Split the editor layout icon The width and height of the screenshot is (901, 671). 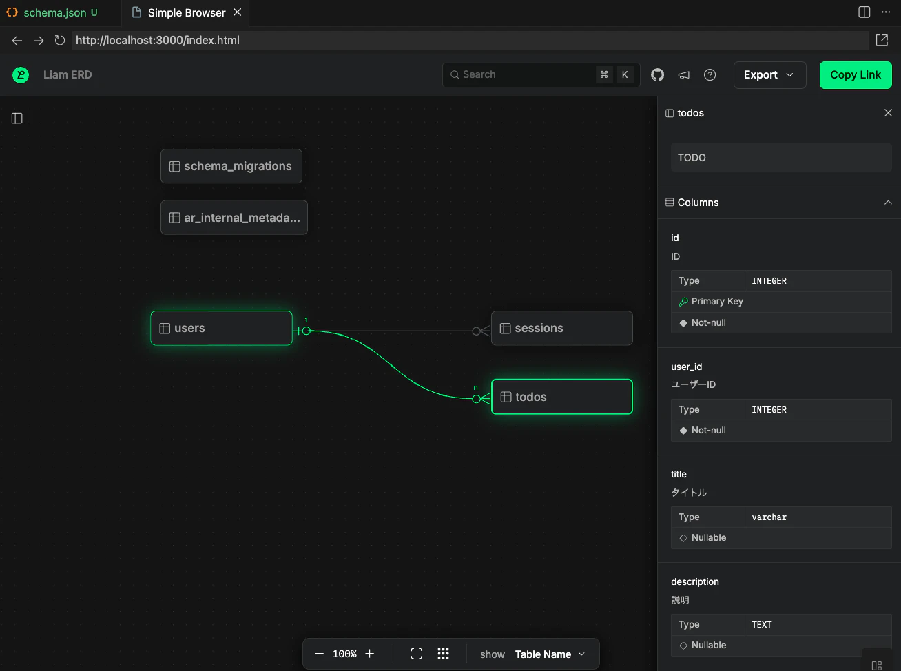tap(864, 12)
